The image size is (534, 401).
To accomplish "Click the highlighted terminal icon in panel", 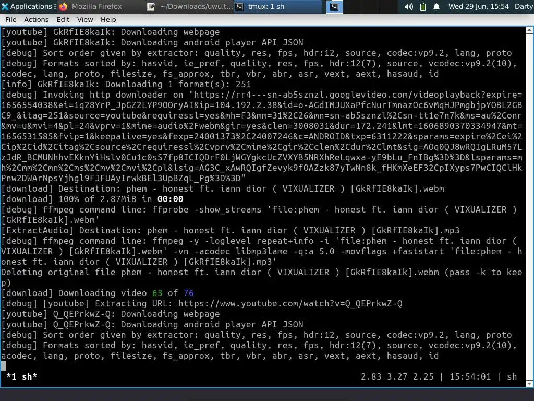I will (x=334, y=6).
